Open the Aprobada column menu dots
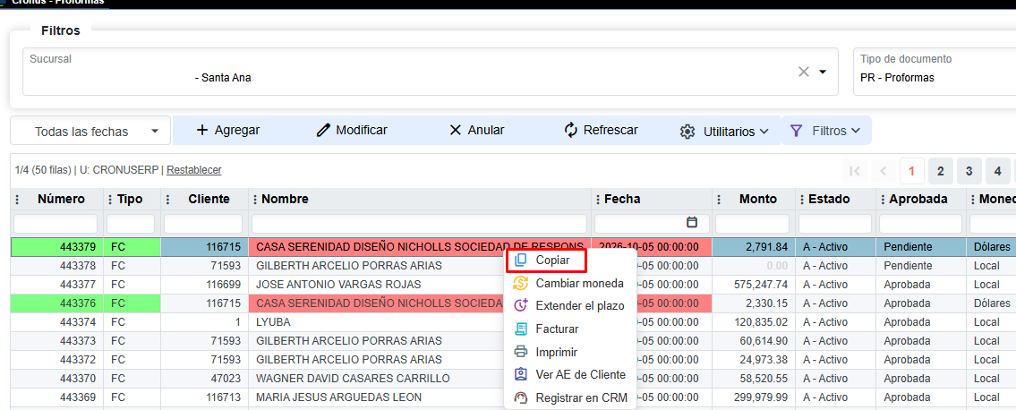This screenshot has width=1016, height=410. coord(884,200)
